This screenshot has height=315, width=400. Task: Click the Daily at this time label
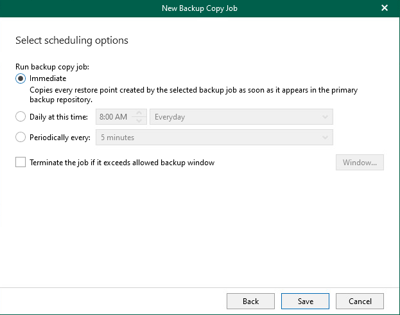[58, 117]
